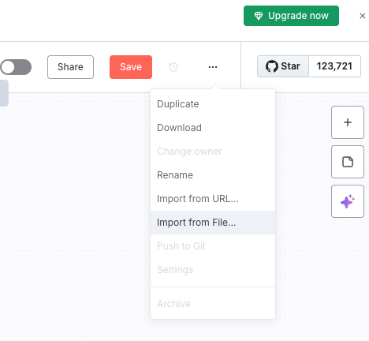This screenshot has width=369, height=341.
Task: Click the Upgrade now button
Action: [291, 16]
